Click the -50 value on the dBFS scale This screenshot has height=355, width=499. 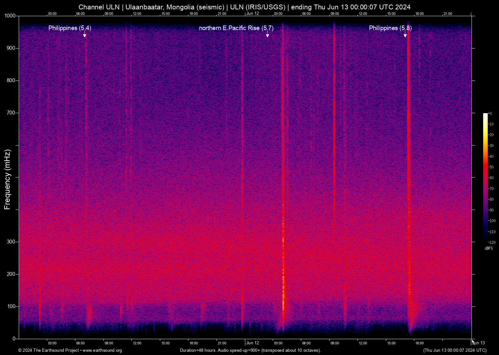(491, 167)
